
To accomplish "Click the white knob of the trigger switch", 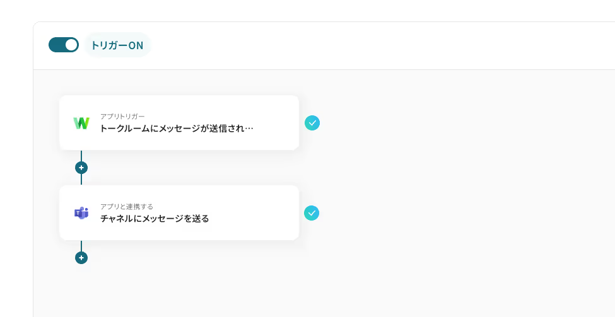I will pyautogui.click(x=71, y=45).
